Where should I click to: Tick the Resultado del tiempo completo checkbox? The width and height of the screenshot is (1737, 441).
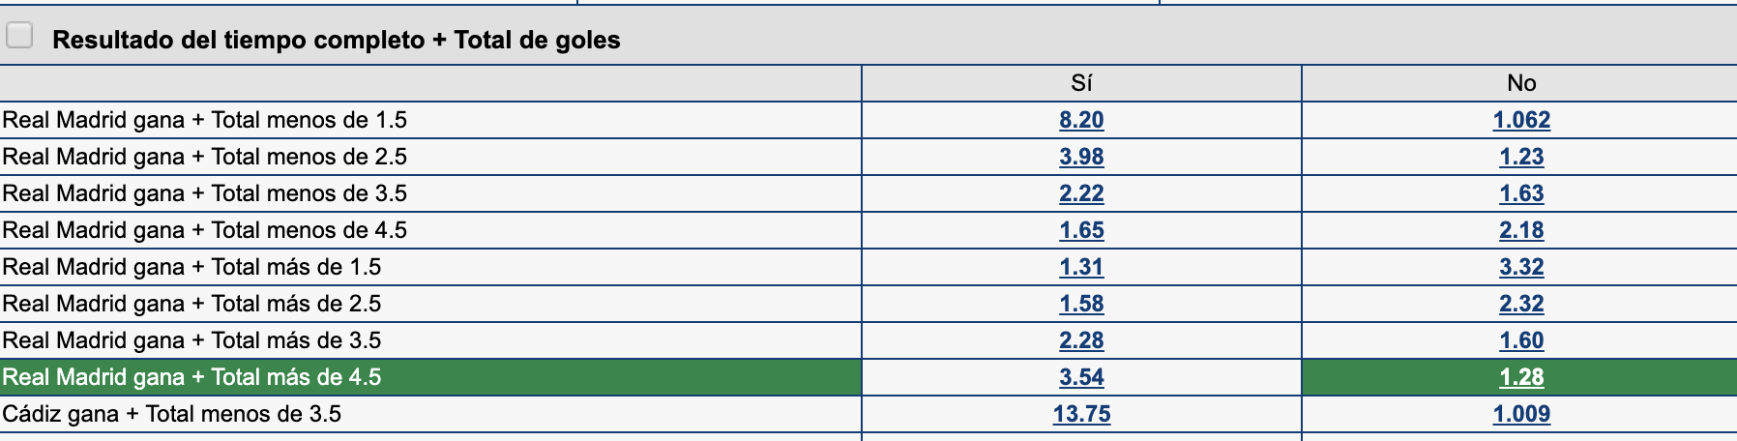pyautogui.click(x=19, y=36)
